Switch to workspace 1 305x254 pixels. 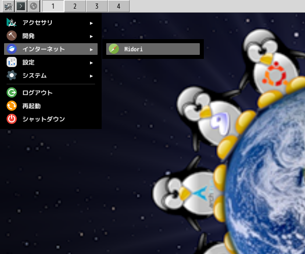(x=53, y=6)
